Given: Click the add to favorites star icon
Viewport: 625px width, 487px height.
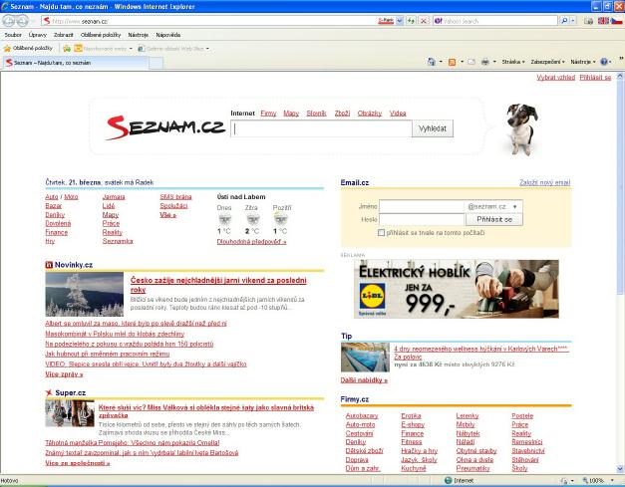Looking at the screenshot, I should coord(67,49).
